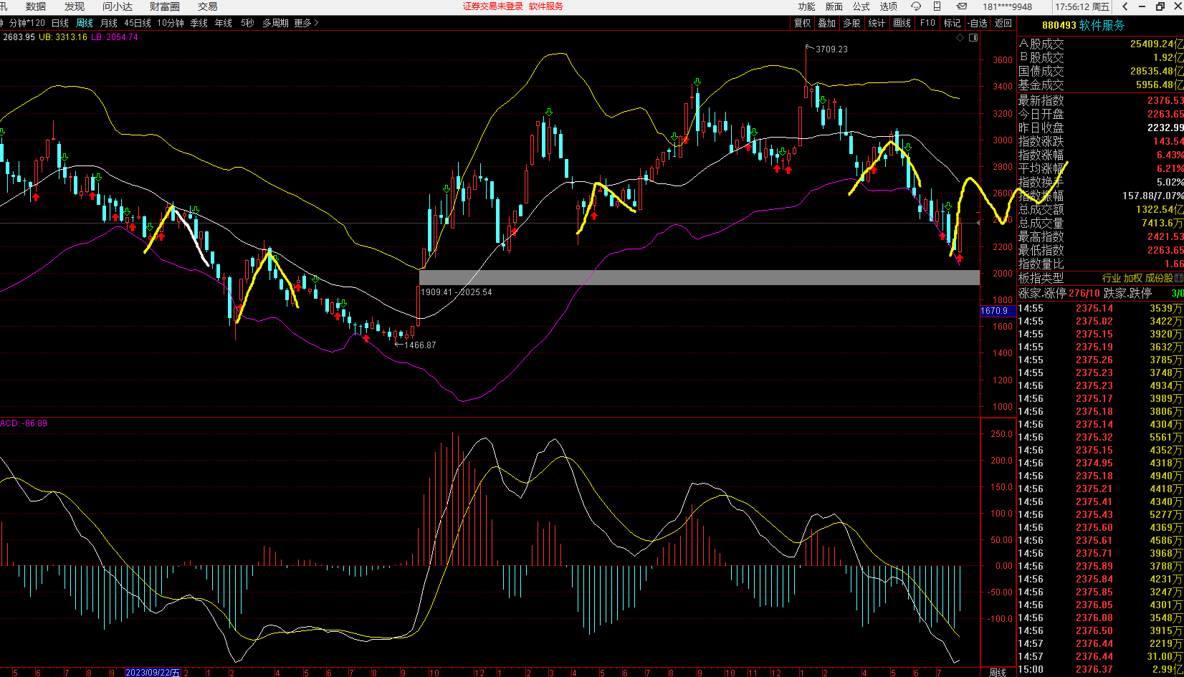Image resolution: width=1184 pixels, height=677 pixels.
Task: Open the 发现 menu
Action: click(75, 6)
